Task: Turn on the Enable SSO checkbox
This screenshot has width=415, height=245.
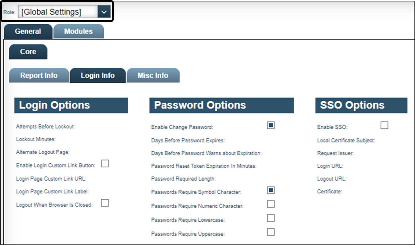Action: pyautogui.click(x=384, y=125)
